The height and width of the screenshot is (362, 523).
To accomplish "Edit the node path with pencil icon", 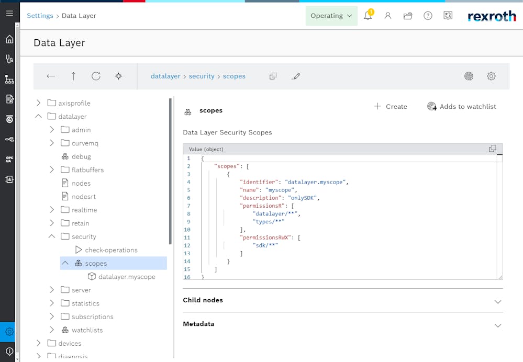I will pos(295,76).
